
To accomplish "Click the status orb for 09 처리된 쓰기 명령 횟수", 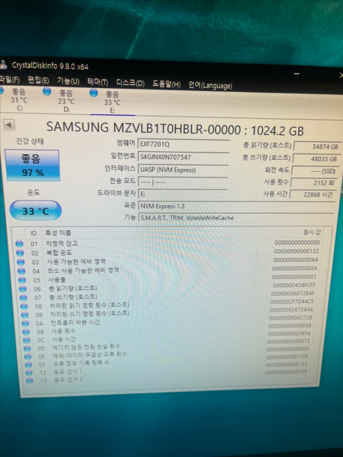I will pyautogui.click(x=25, y=315).
